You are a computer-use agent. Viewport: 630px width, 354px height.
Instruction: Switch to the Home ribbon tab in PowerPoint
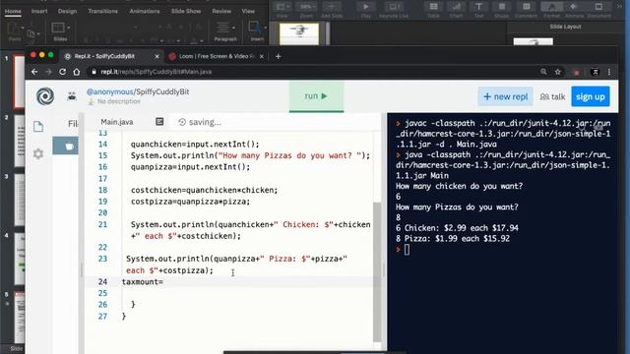click(x=13, y=11)
